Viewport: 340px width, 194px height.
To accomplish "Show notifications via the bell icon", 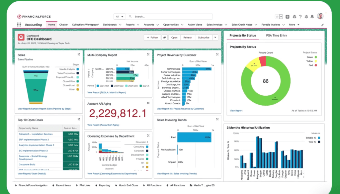I will [312, 17].
